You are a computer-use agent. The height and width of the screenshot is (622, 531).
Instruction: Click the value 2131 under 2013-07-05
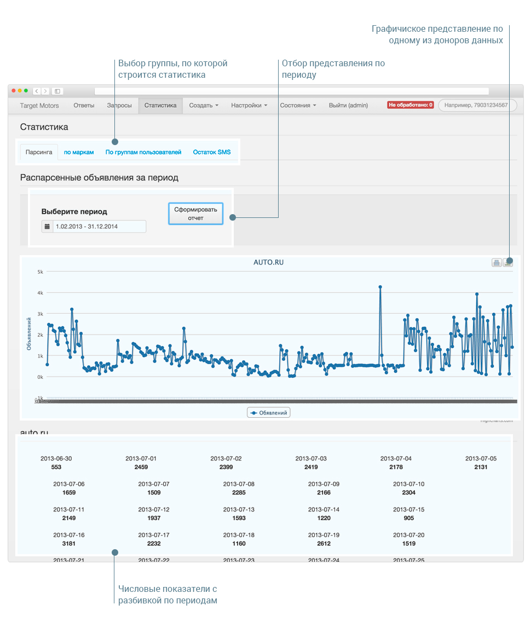pos(481,467)
